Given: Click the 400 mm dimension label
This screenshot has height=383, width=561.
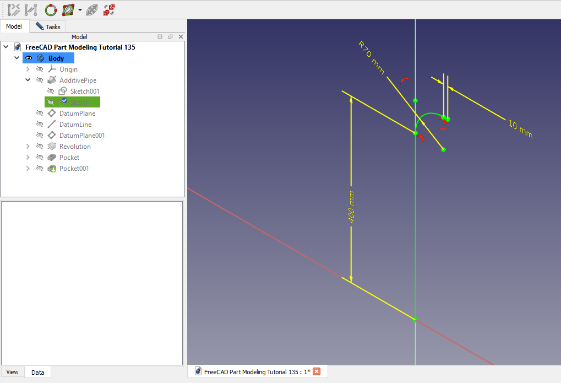Looking at the screenshot, I should click(x=351, y=207).
